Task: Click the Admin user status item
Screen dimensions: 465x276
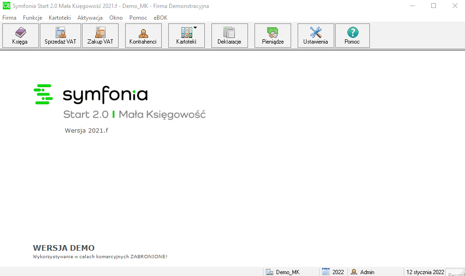Action: click(362, 272)
